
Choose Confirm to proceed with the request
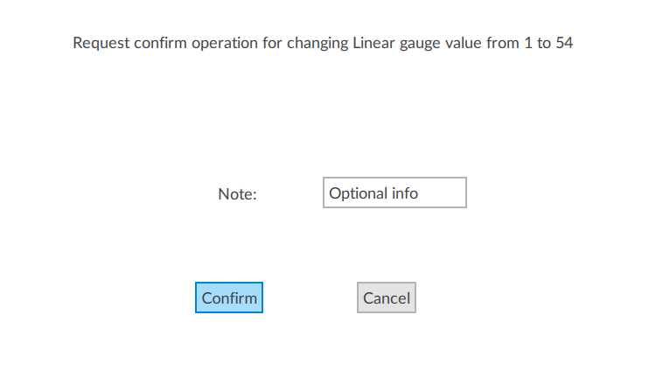coord(229,297)
